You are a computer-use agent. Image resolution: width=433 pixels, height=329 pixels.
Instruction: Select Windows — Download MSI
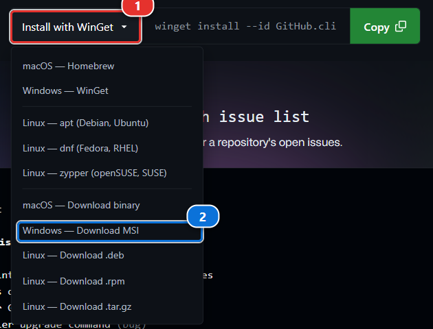pos(110,231)
